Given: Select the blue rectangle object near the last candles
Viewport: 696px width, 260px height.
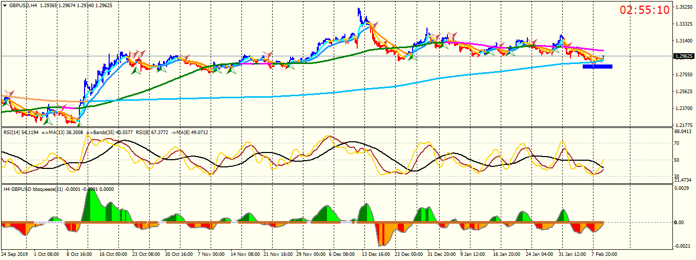Looking at the screenshot, I should 597,66.
